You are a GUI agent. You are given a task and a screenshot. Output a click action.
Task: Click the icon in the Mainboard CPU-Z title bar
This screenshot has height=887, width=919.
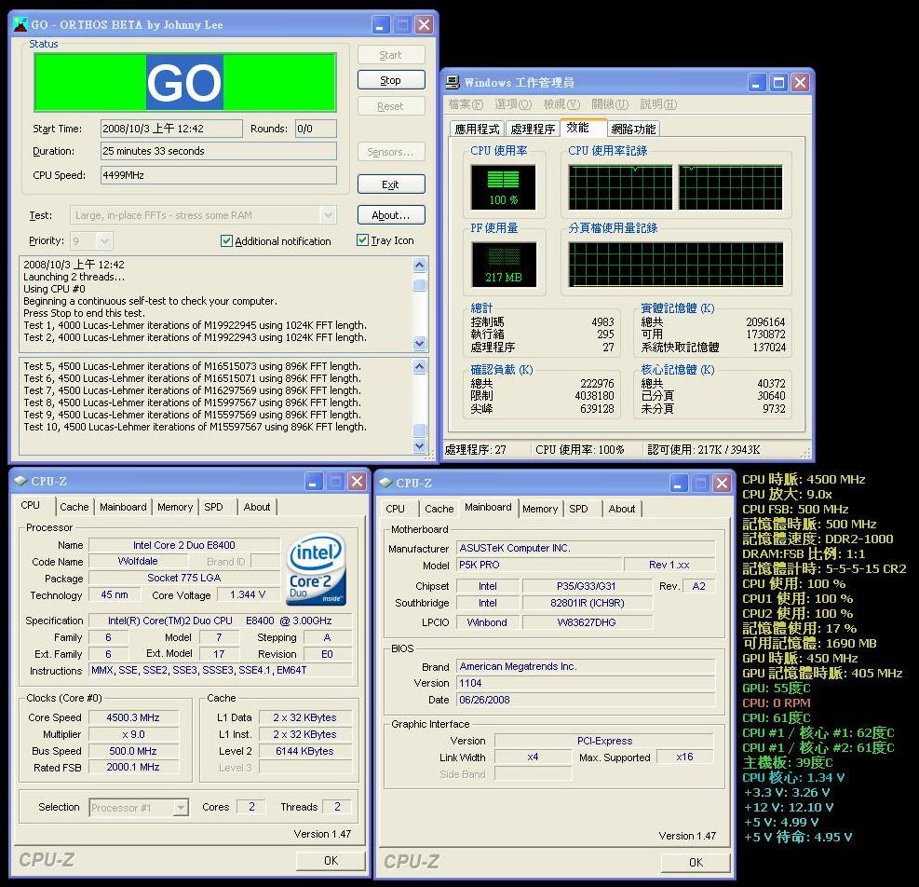pos(385,483)
